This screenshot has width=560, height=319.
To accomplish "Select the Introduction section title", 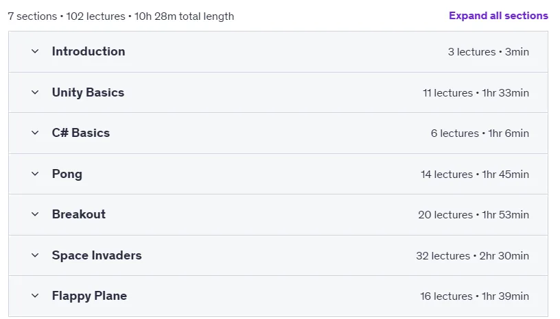I will [x=89, y=51].
